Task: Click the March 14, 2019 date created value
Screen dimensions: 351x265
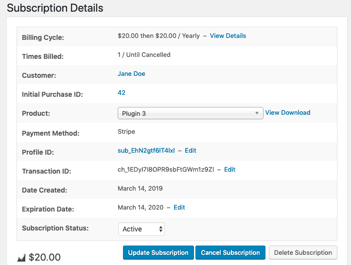Action: coord(140,189)
